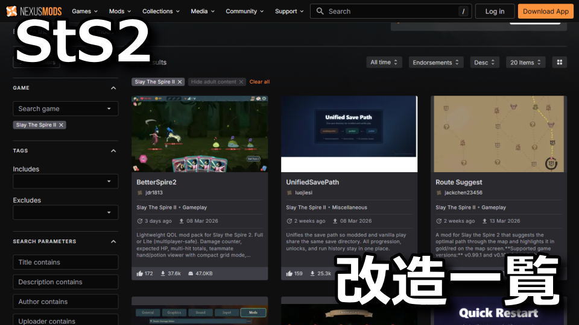Open the 20 Items per-page dropdown
The width and height of the screenshot is (579, 325).
click(525, 63)
